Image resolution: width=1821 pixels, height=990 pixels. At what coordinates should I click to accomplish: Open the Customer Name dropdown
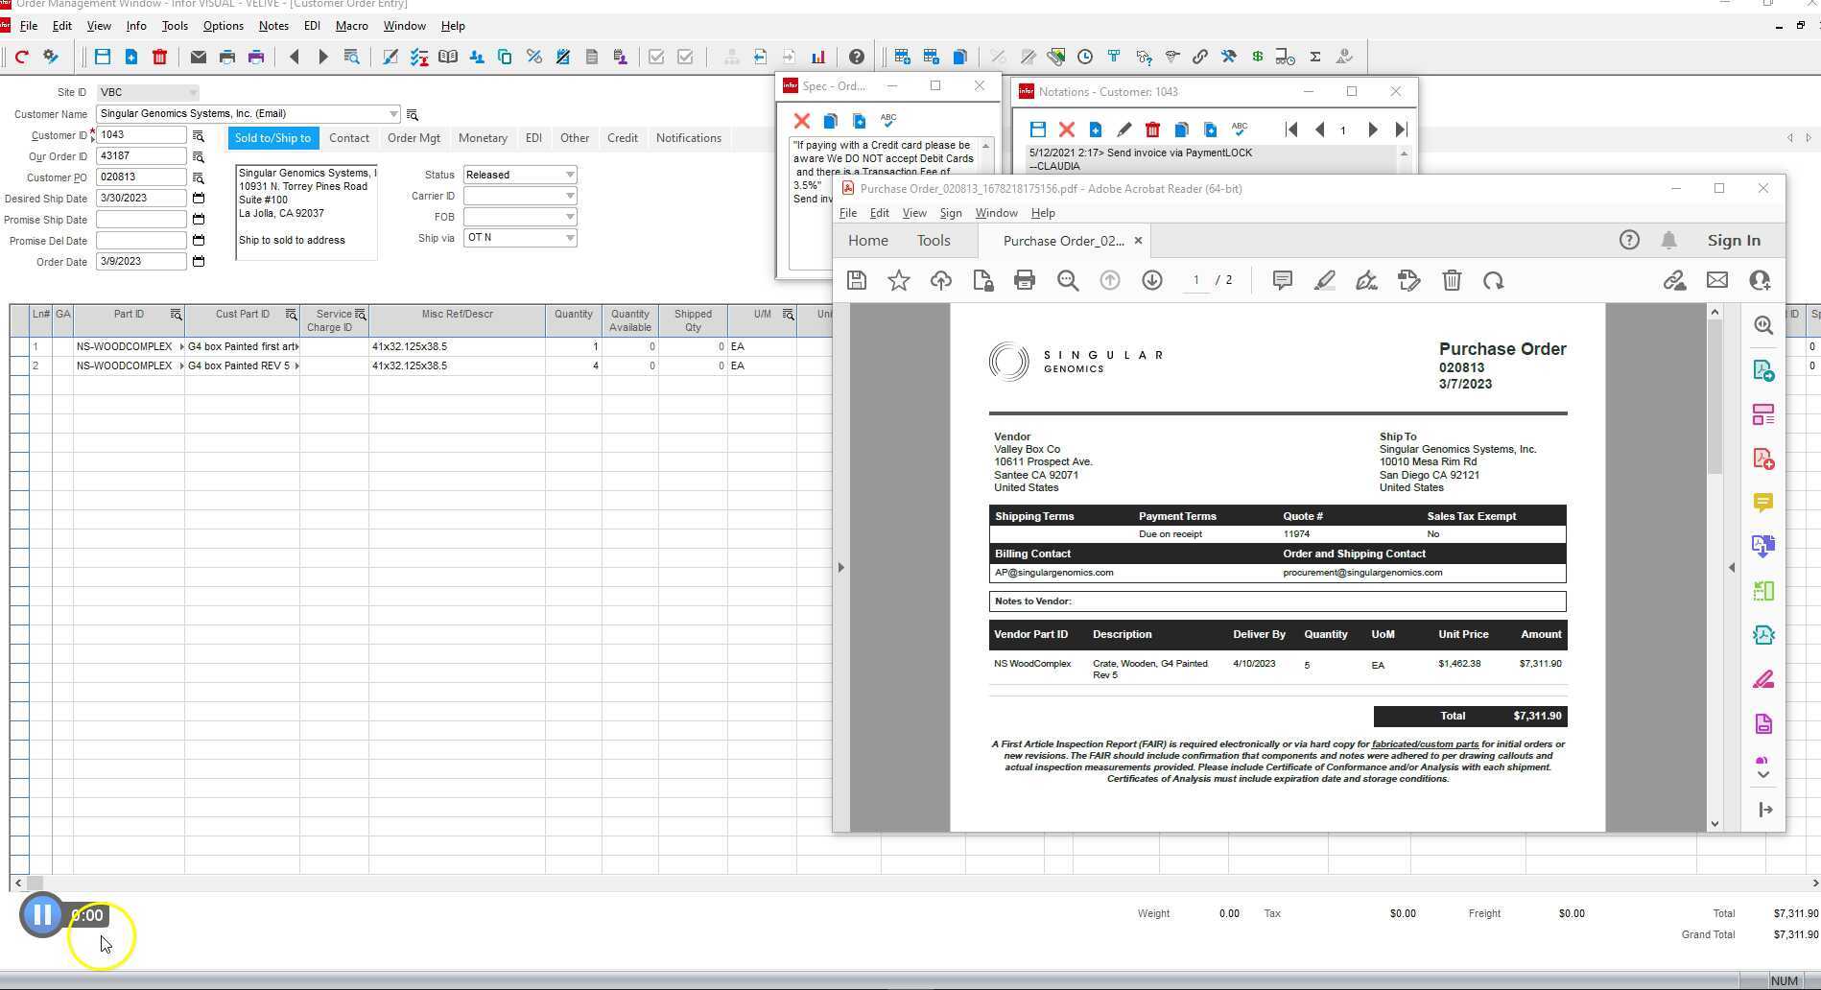coord(393,113)
